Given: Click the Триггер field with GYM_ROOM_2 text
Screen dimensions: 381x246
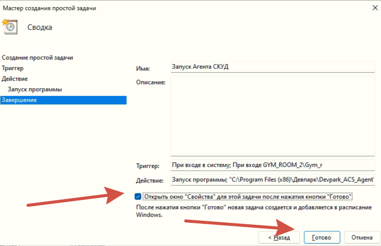Looking at the screenshot, I should (x=273, y=165).
